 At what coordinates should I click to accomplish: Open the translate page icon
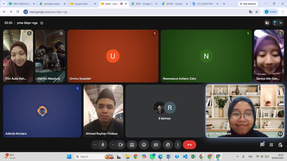tap(251, 12)
